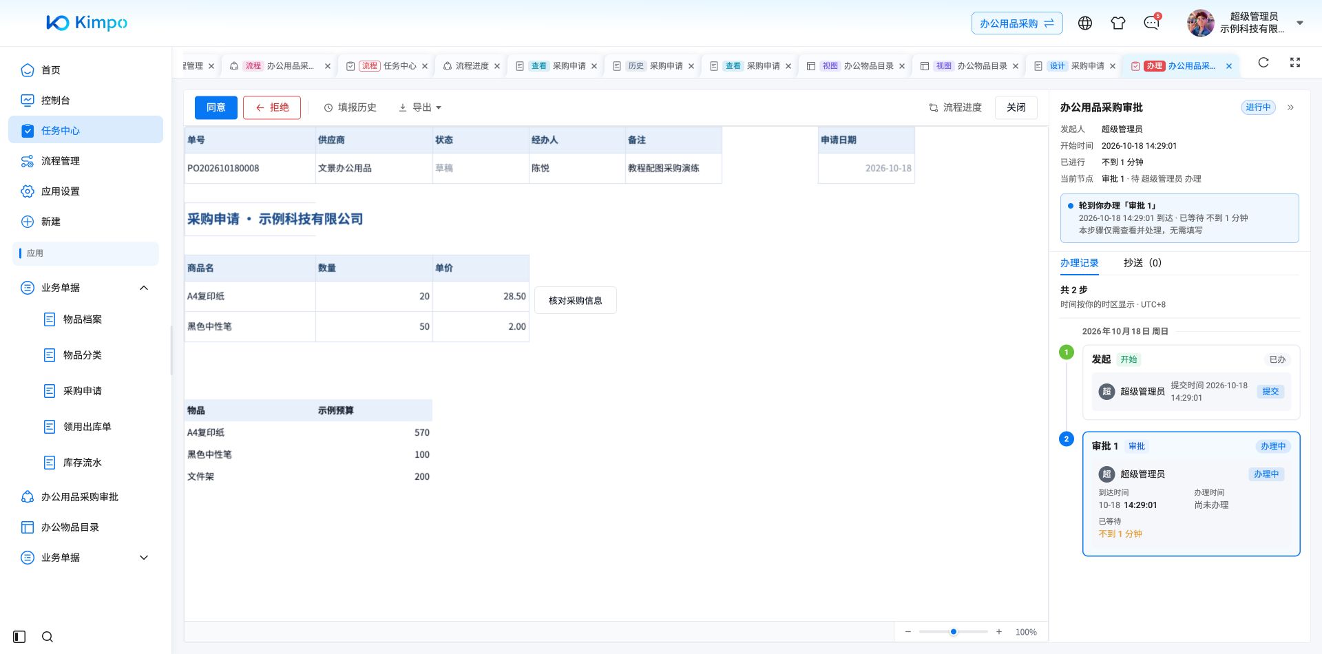Viewport: 1322px width, 654px height.
Task: Click the A4复印纸 quantity cell 20
Action: tap(374, 296)
